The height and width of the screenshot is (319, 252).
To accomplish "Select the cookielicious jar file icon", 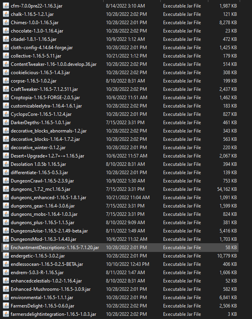I will (x=6, y=73).
